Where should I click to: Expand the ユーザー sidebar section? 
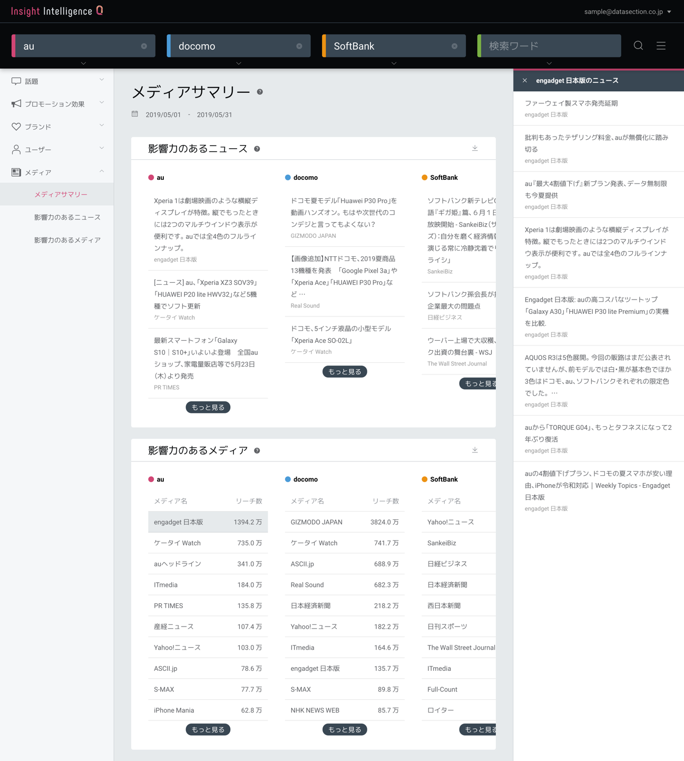[x=102, y=148]
